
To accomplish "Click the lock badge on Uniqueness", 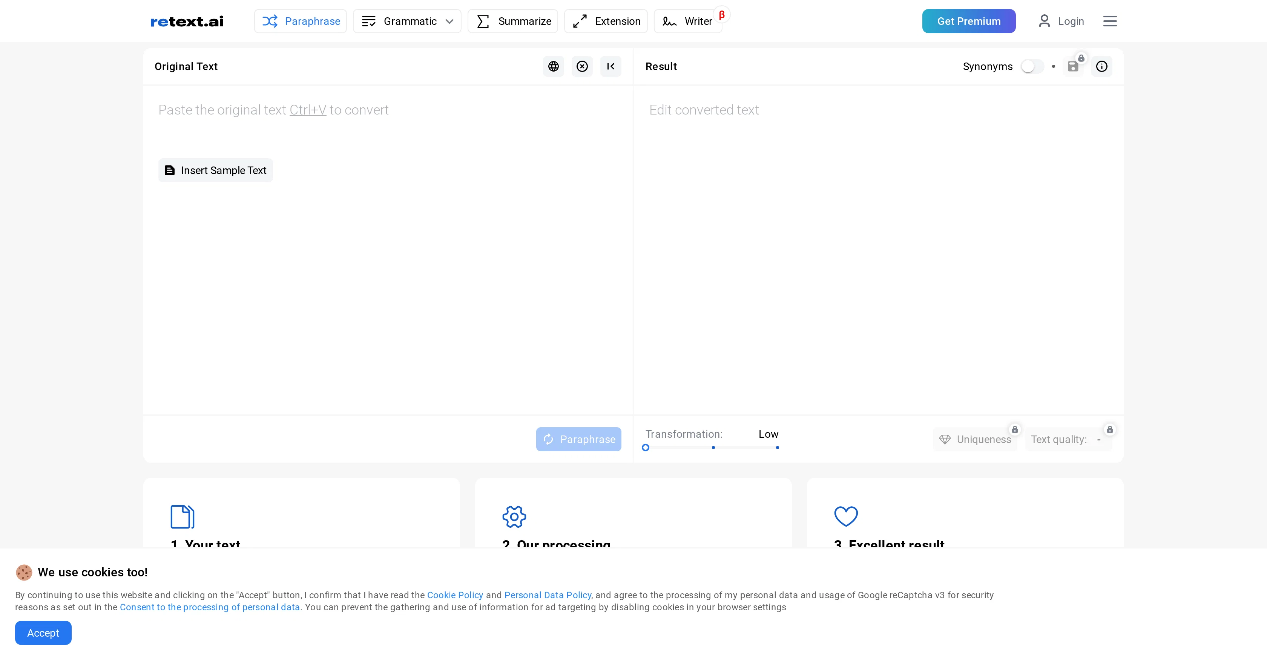I will pyautogui.click(x=1015, y=429).
